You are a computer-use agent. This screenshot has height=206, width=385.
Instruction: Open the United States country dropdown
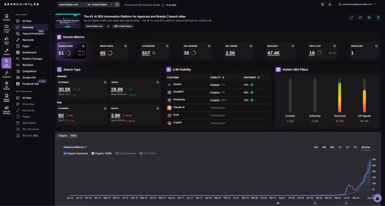tap(99, 4)
